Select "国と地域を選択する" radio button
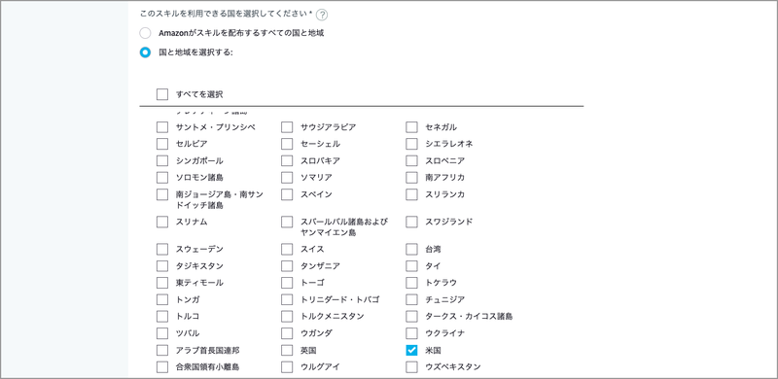 [x=145, y=52]
